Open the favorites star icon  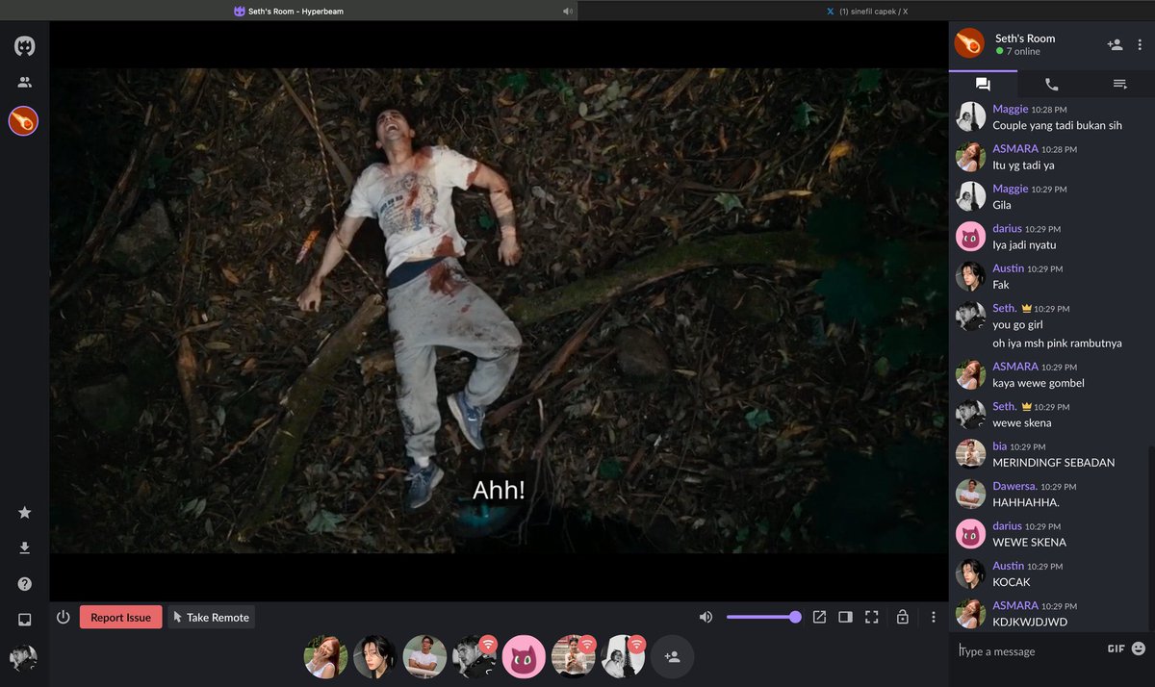(x=25, y=513)
